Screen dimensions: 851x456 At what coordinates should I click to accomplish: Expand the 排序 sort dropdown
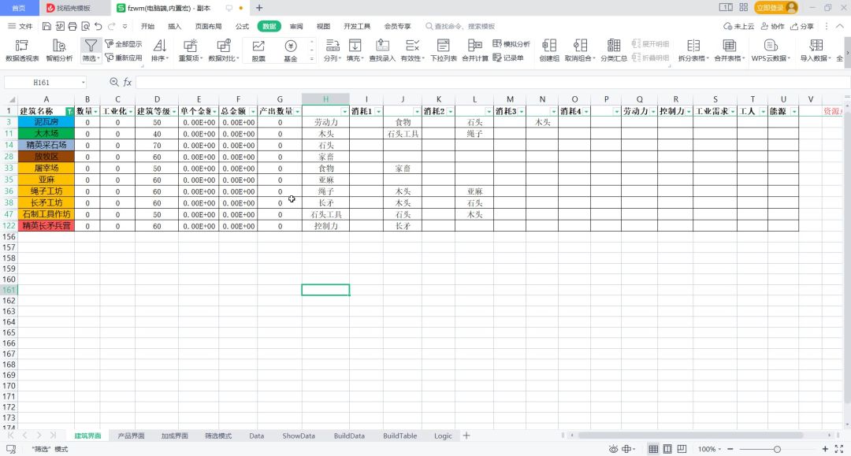(x=159, y=50)
